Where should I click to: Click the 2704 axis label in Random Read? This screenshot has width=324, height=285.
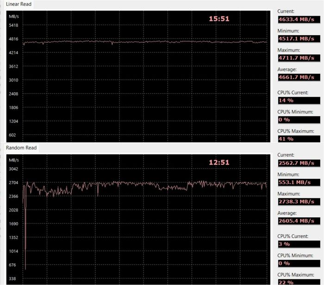13,183
